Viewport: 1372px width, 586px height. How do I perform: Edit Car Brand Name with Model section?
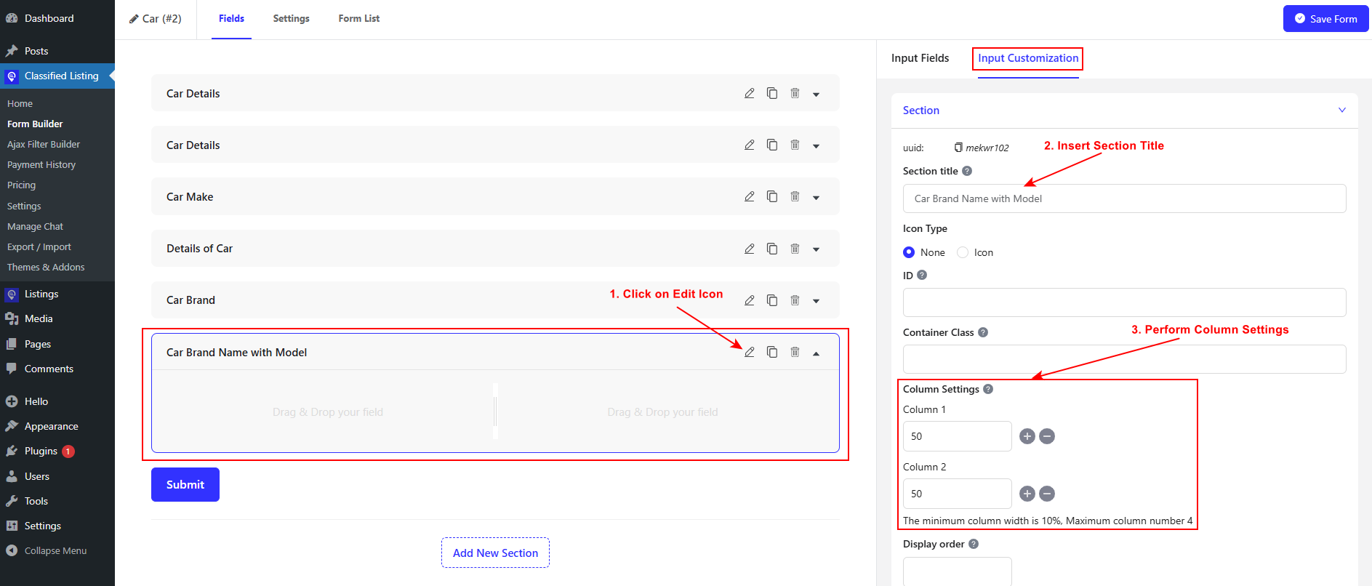tap(750, 352)
